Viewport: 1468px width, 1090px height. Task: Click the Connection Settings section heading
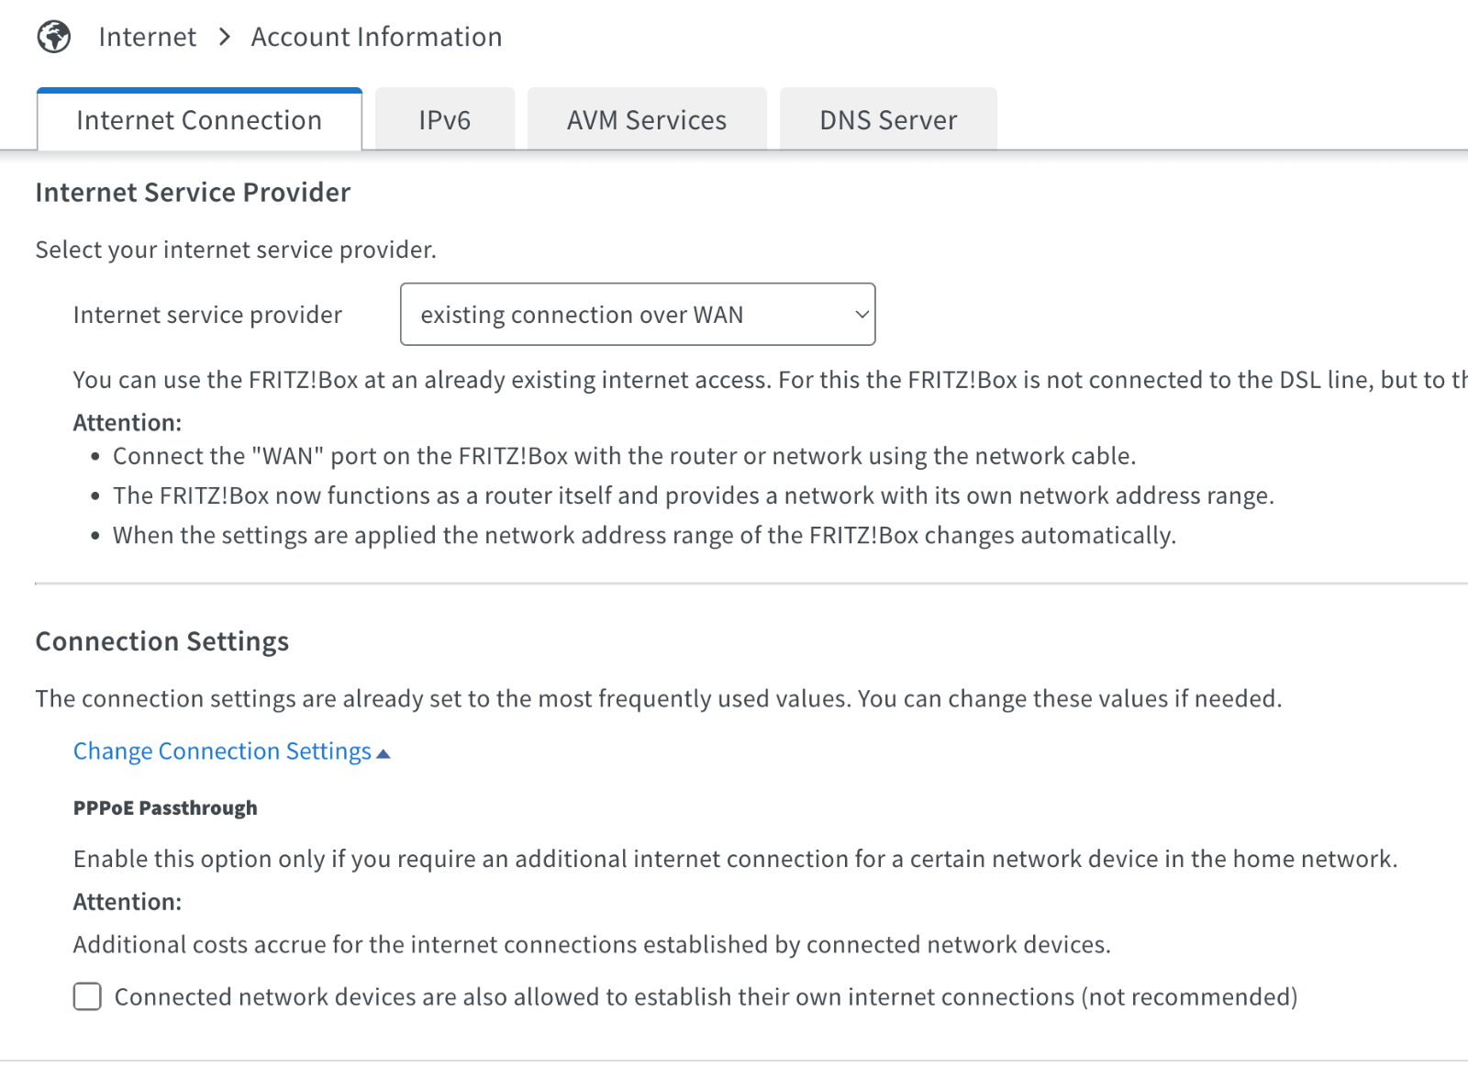(161, 641)
